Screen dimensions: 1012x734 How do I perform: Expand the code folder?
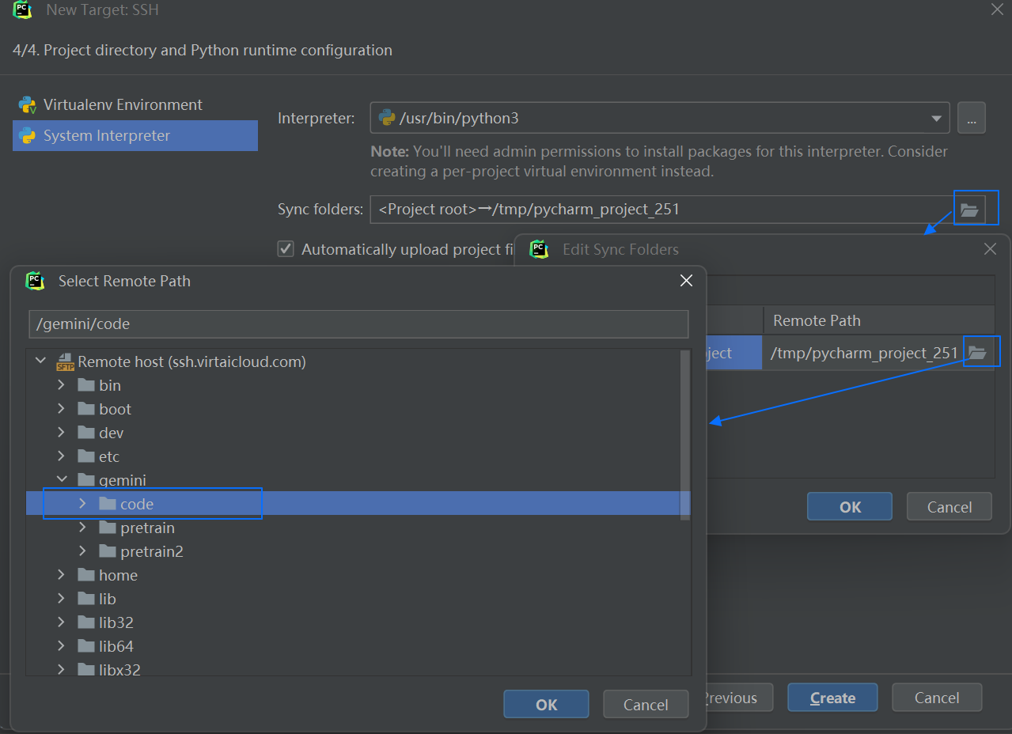coord(83,504)
